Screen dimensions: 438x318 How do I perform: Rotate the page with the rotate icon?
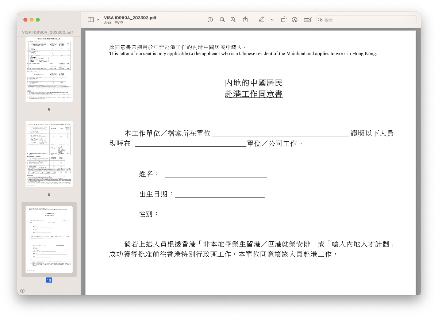(x=283, y=20)
